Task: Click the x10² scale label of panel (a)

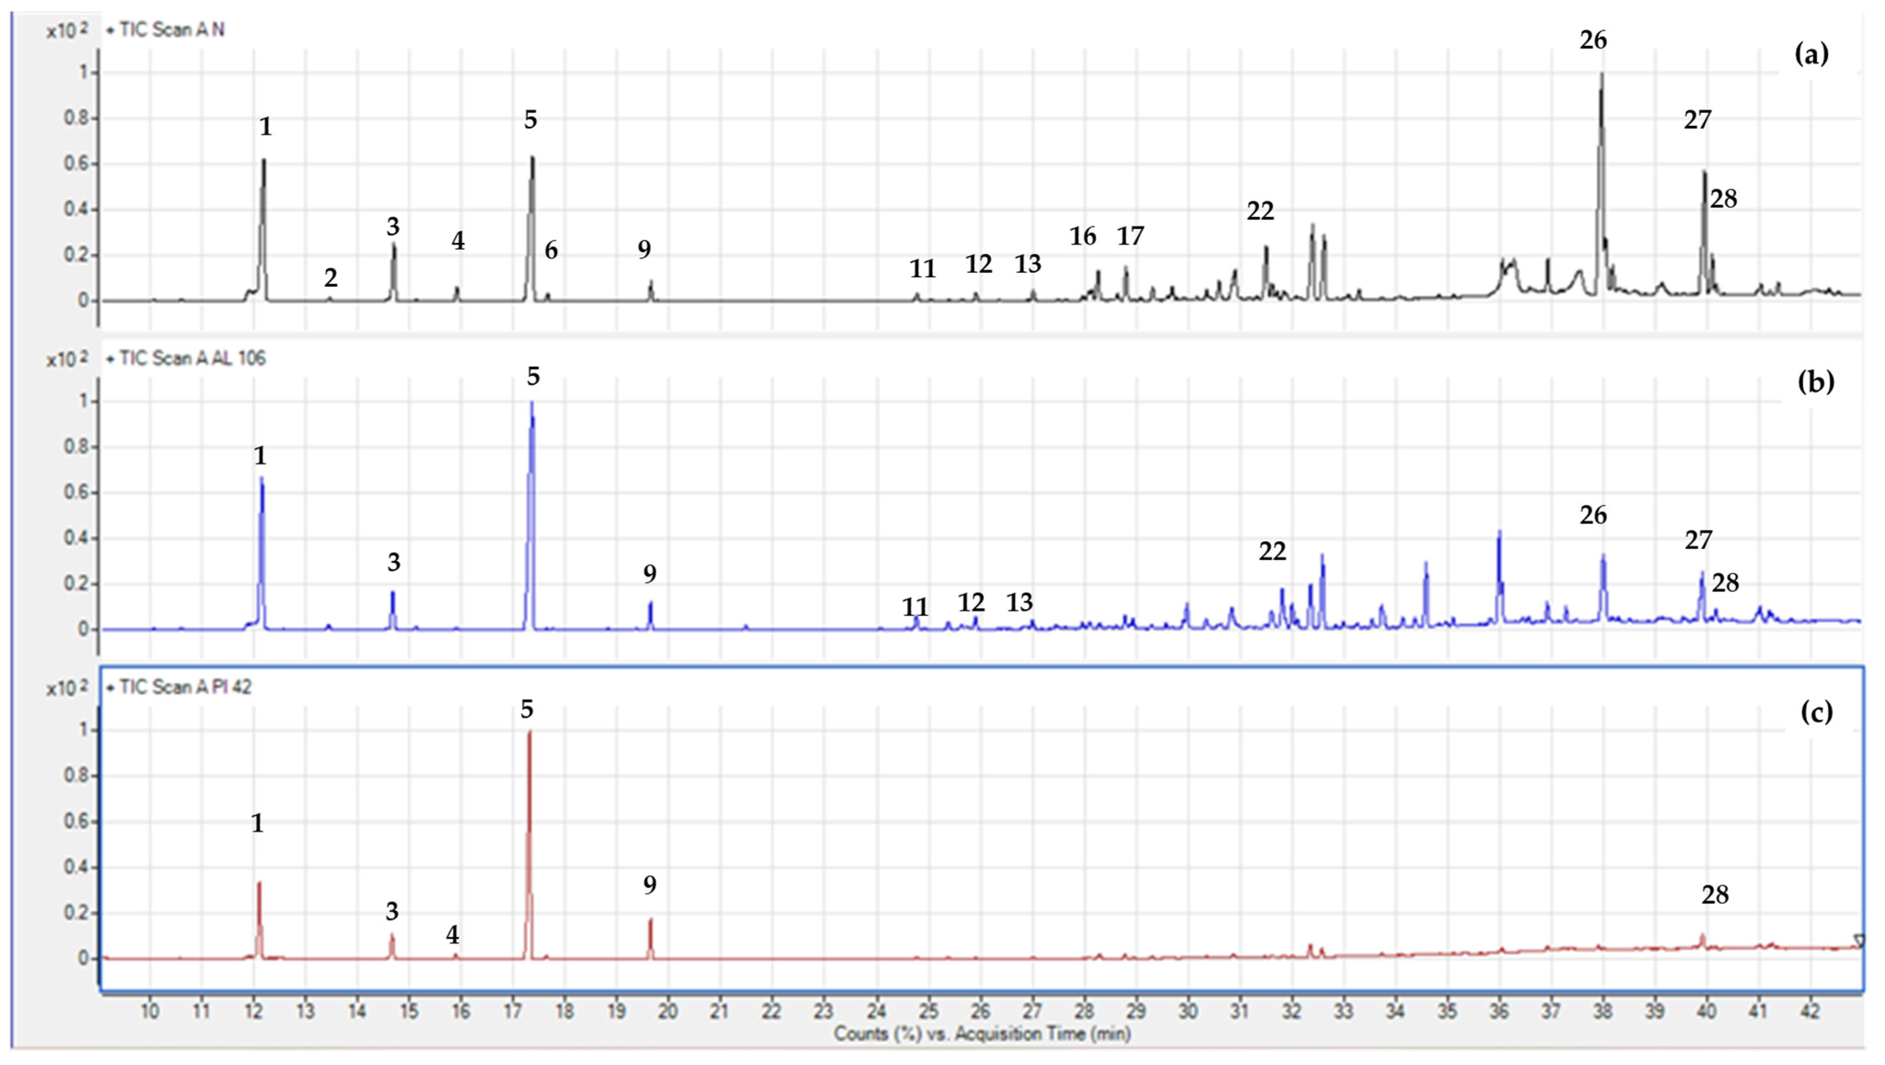Action: [x=67, y=31]
